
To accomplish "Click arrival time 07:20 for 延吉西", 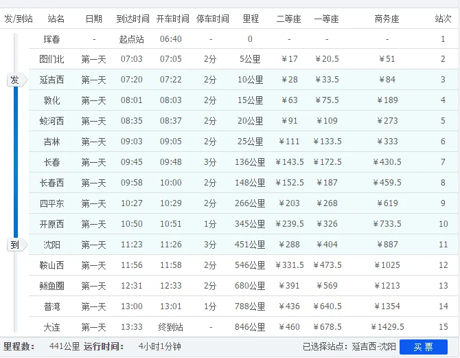I will point(131,80).
